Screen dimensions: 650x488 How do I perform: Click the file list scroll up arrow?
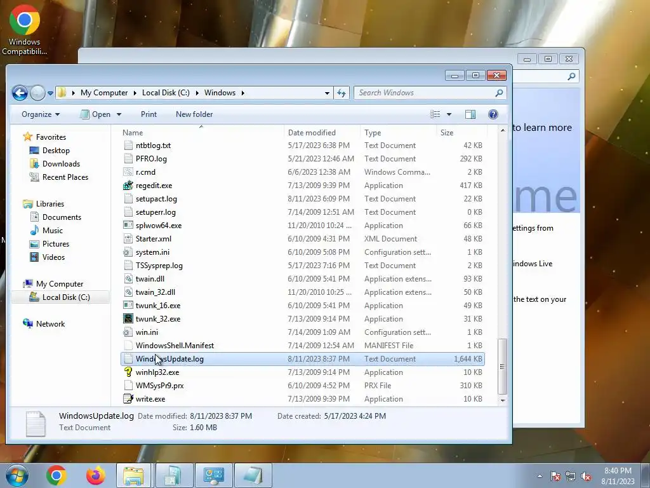(x=503, y=130)
